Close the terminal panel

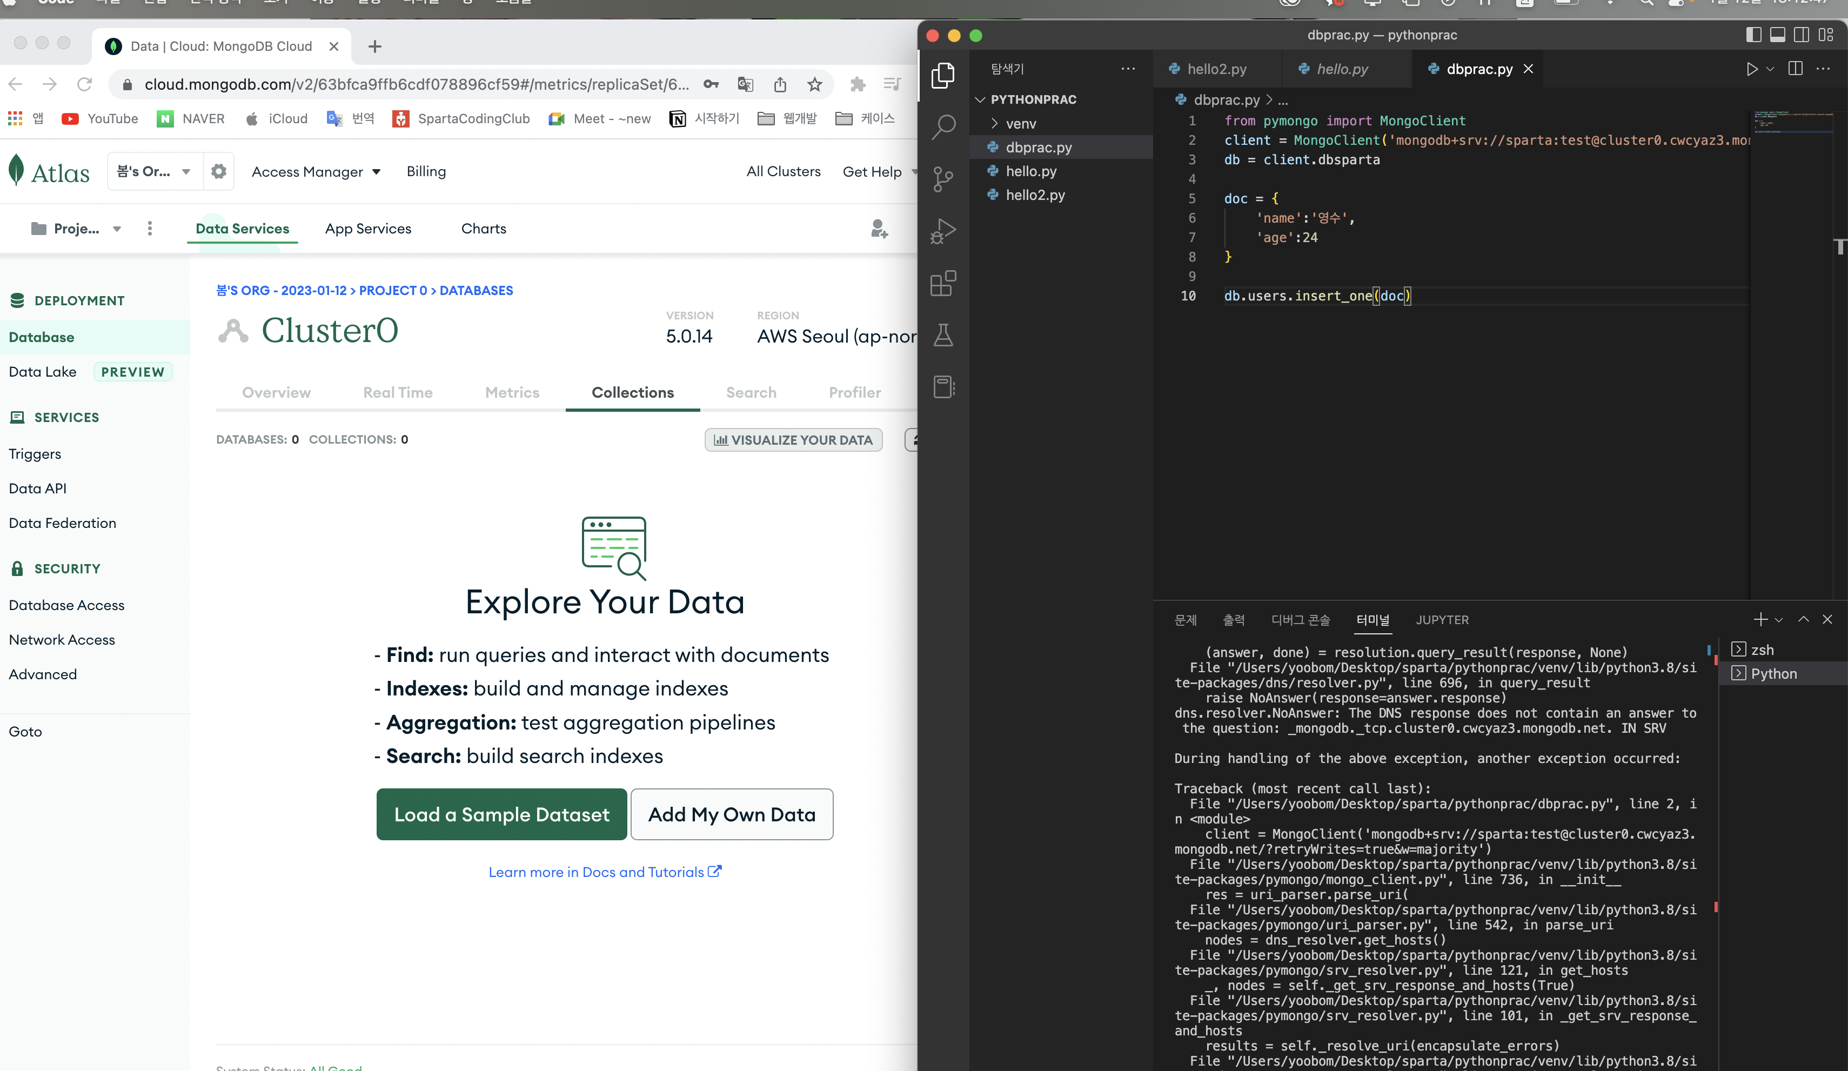pyautogui.click(x=1827, y=620)
